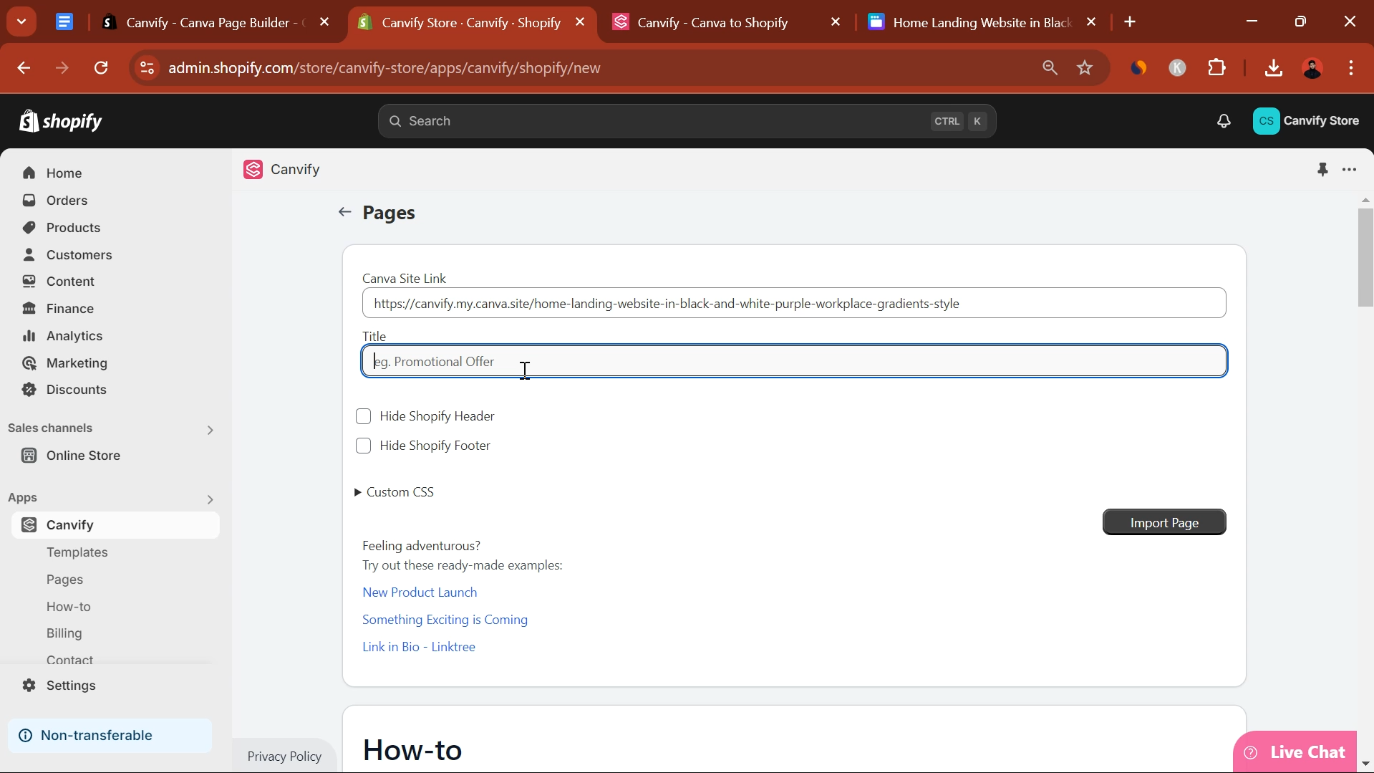
Task: Open the Live Chat widget
Action: 1295,752
